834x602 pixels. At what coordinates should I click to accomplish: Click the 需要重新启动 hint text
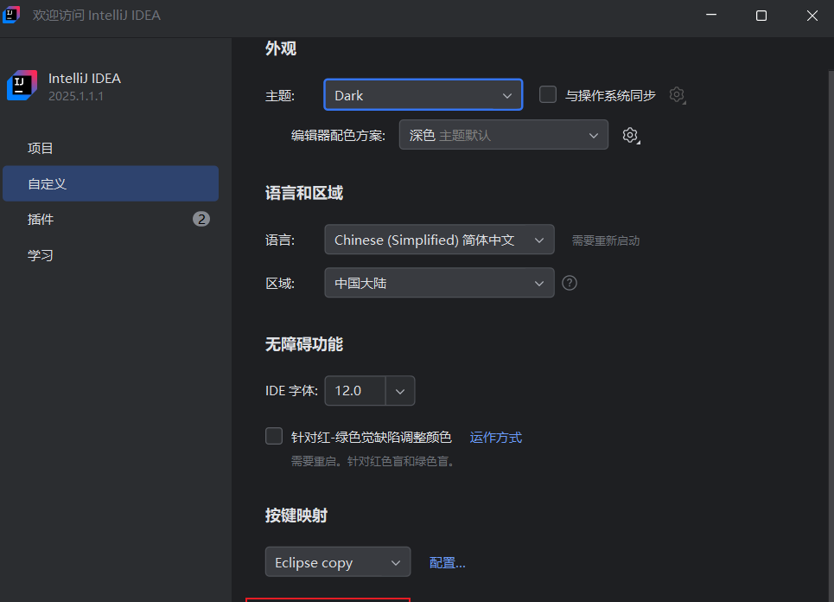605,240
